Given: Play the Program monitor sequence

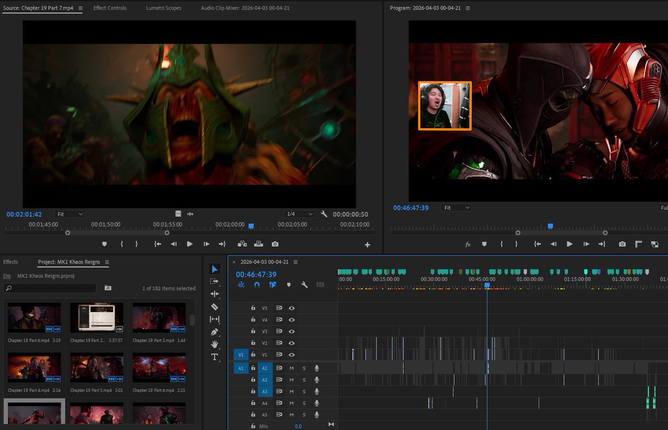Looking at the screenshot, I should coord(569,244).
